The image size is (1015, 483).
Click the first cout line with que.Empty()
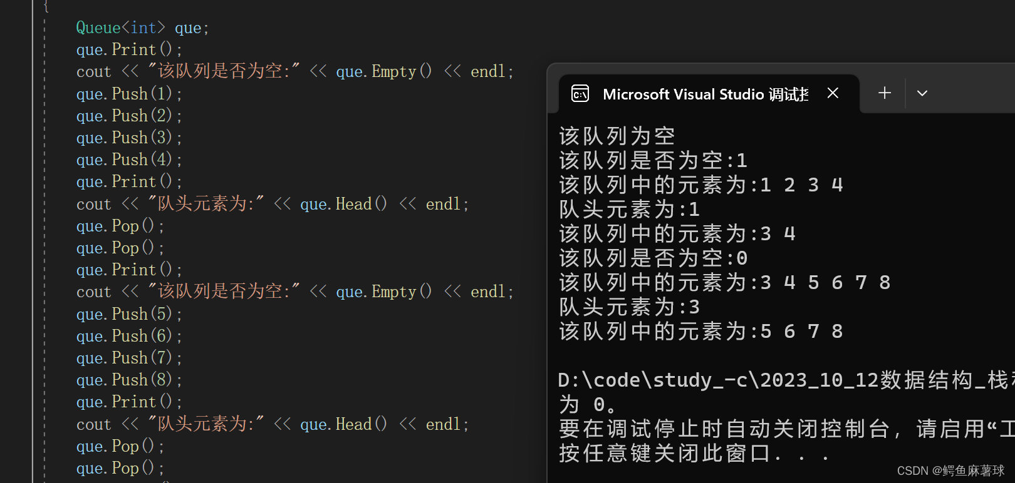[x=295, y=71]
